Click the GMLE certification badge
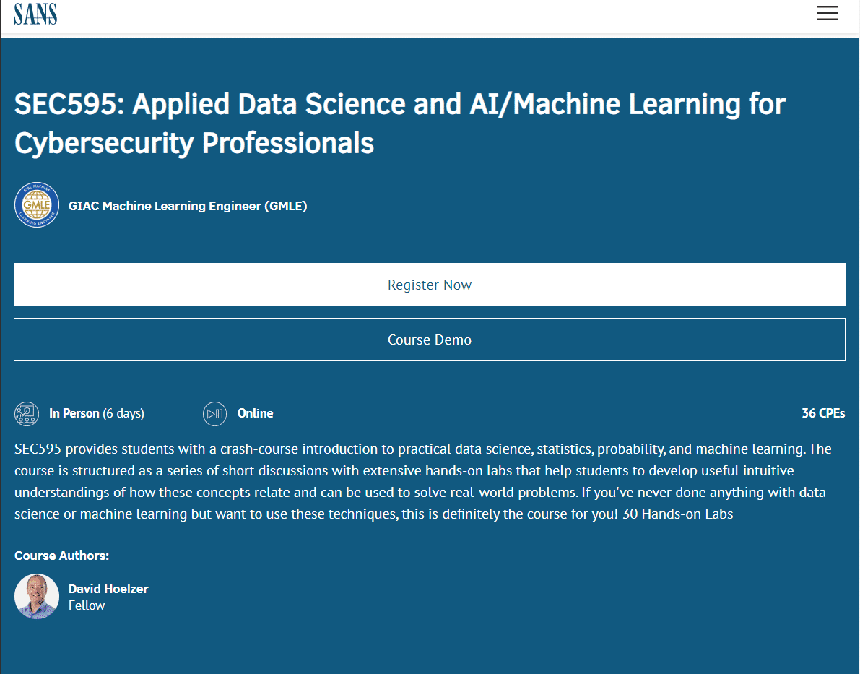 click(x=37, y=204)
